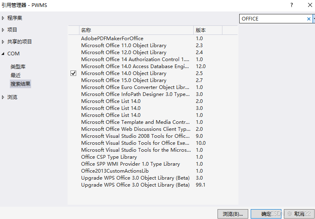Clear the OFFICE search text with X
Screen dimensions: 315x219
[308, 19]
